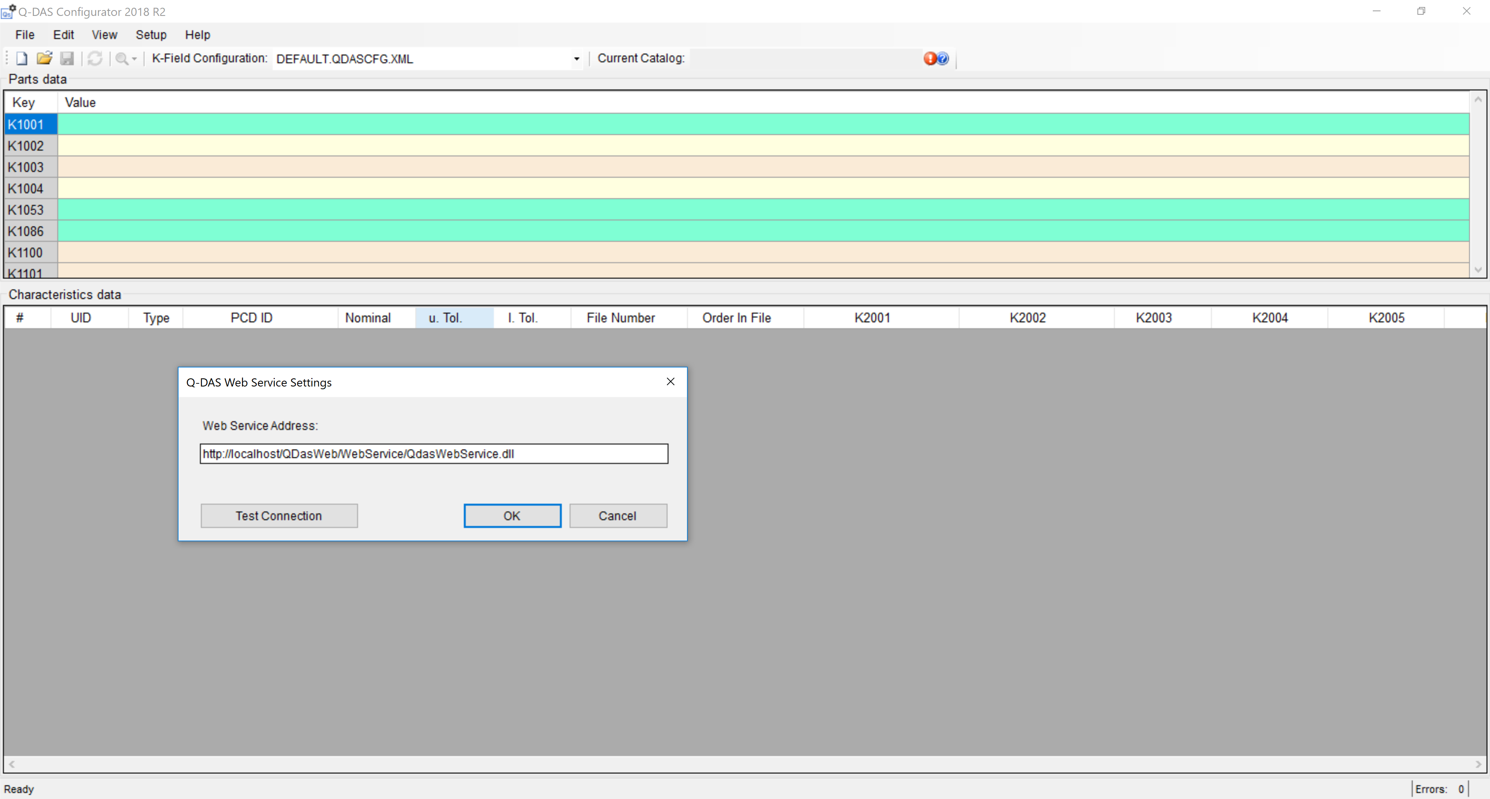Open the search icon dropdown arrow

(x=134, y=59)
